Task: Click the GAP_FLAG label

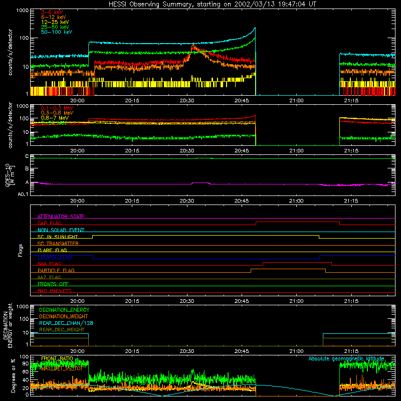Action: point(49,223)
